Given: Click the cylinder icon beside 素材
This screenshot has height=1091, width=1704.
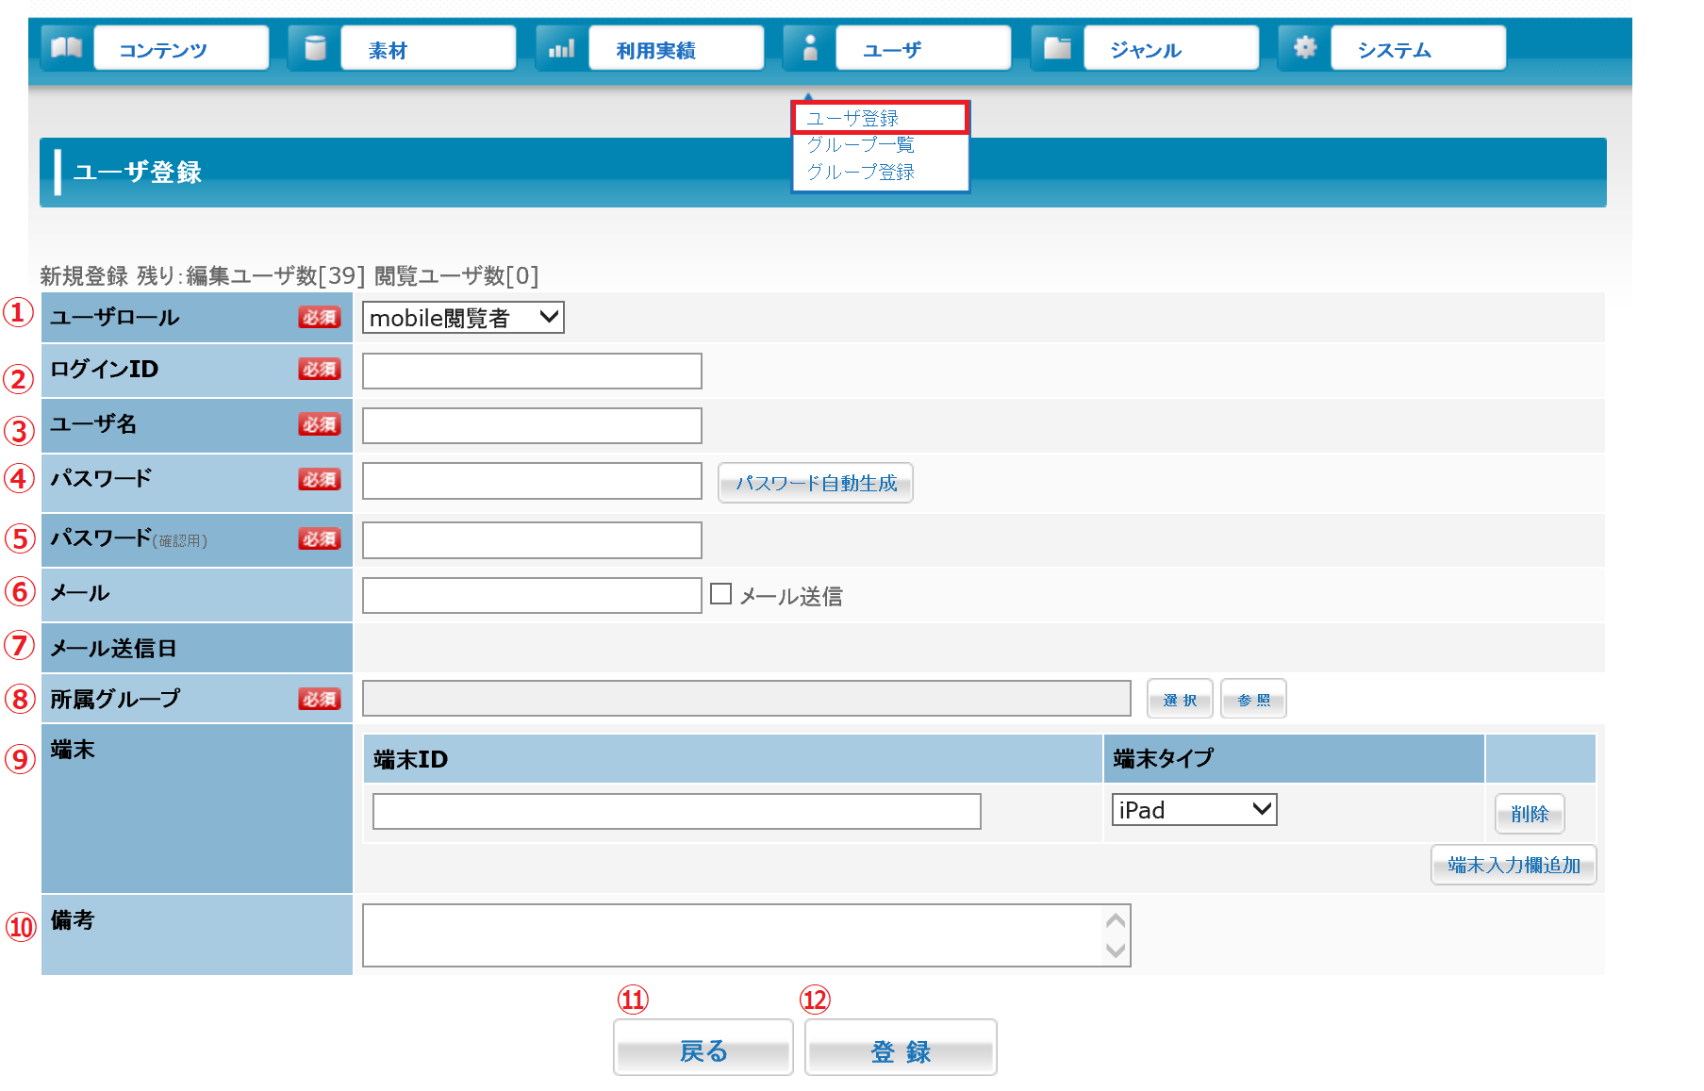Looking at the screenshot, I should [x=315, y=48].
